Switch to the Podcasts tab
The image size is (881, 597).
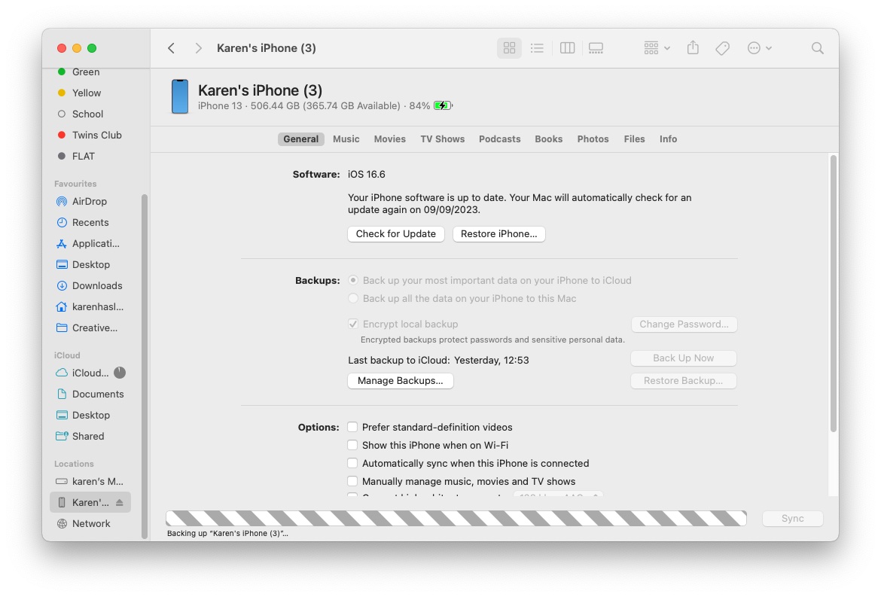coord(499,139)
